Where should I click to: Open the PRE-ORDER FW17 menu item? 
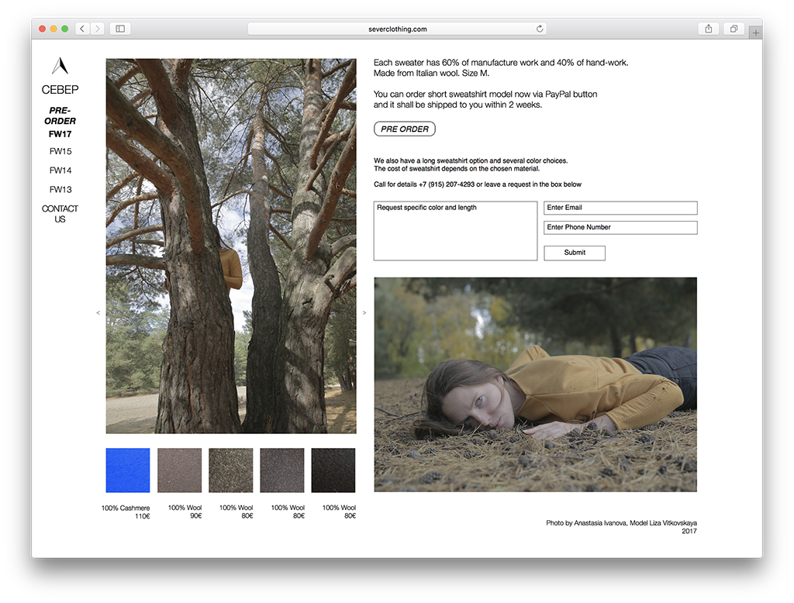tap(60, 122)
